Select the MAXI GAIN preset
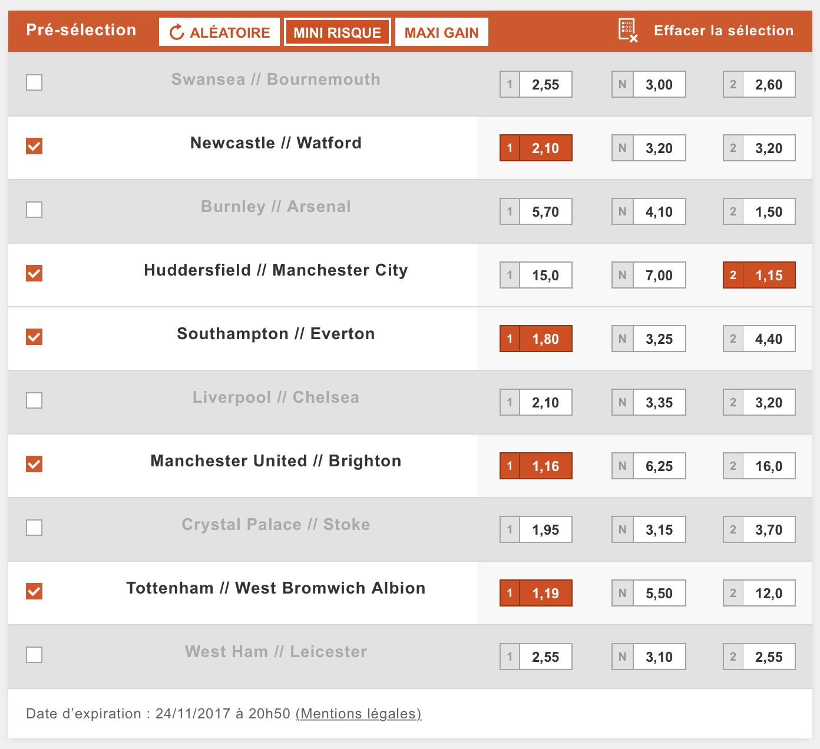This screenshot has width=820, height=749. pos(441,32)
